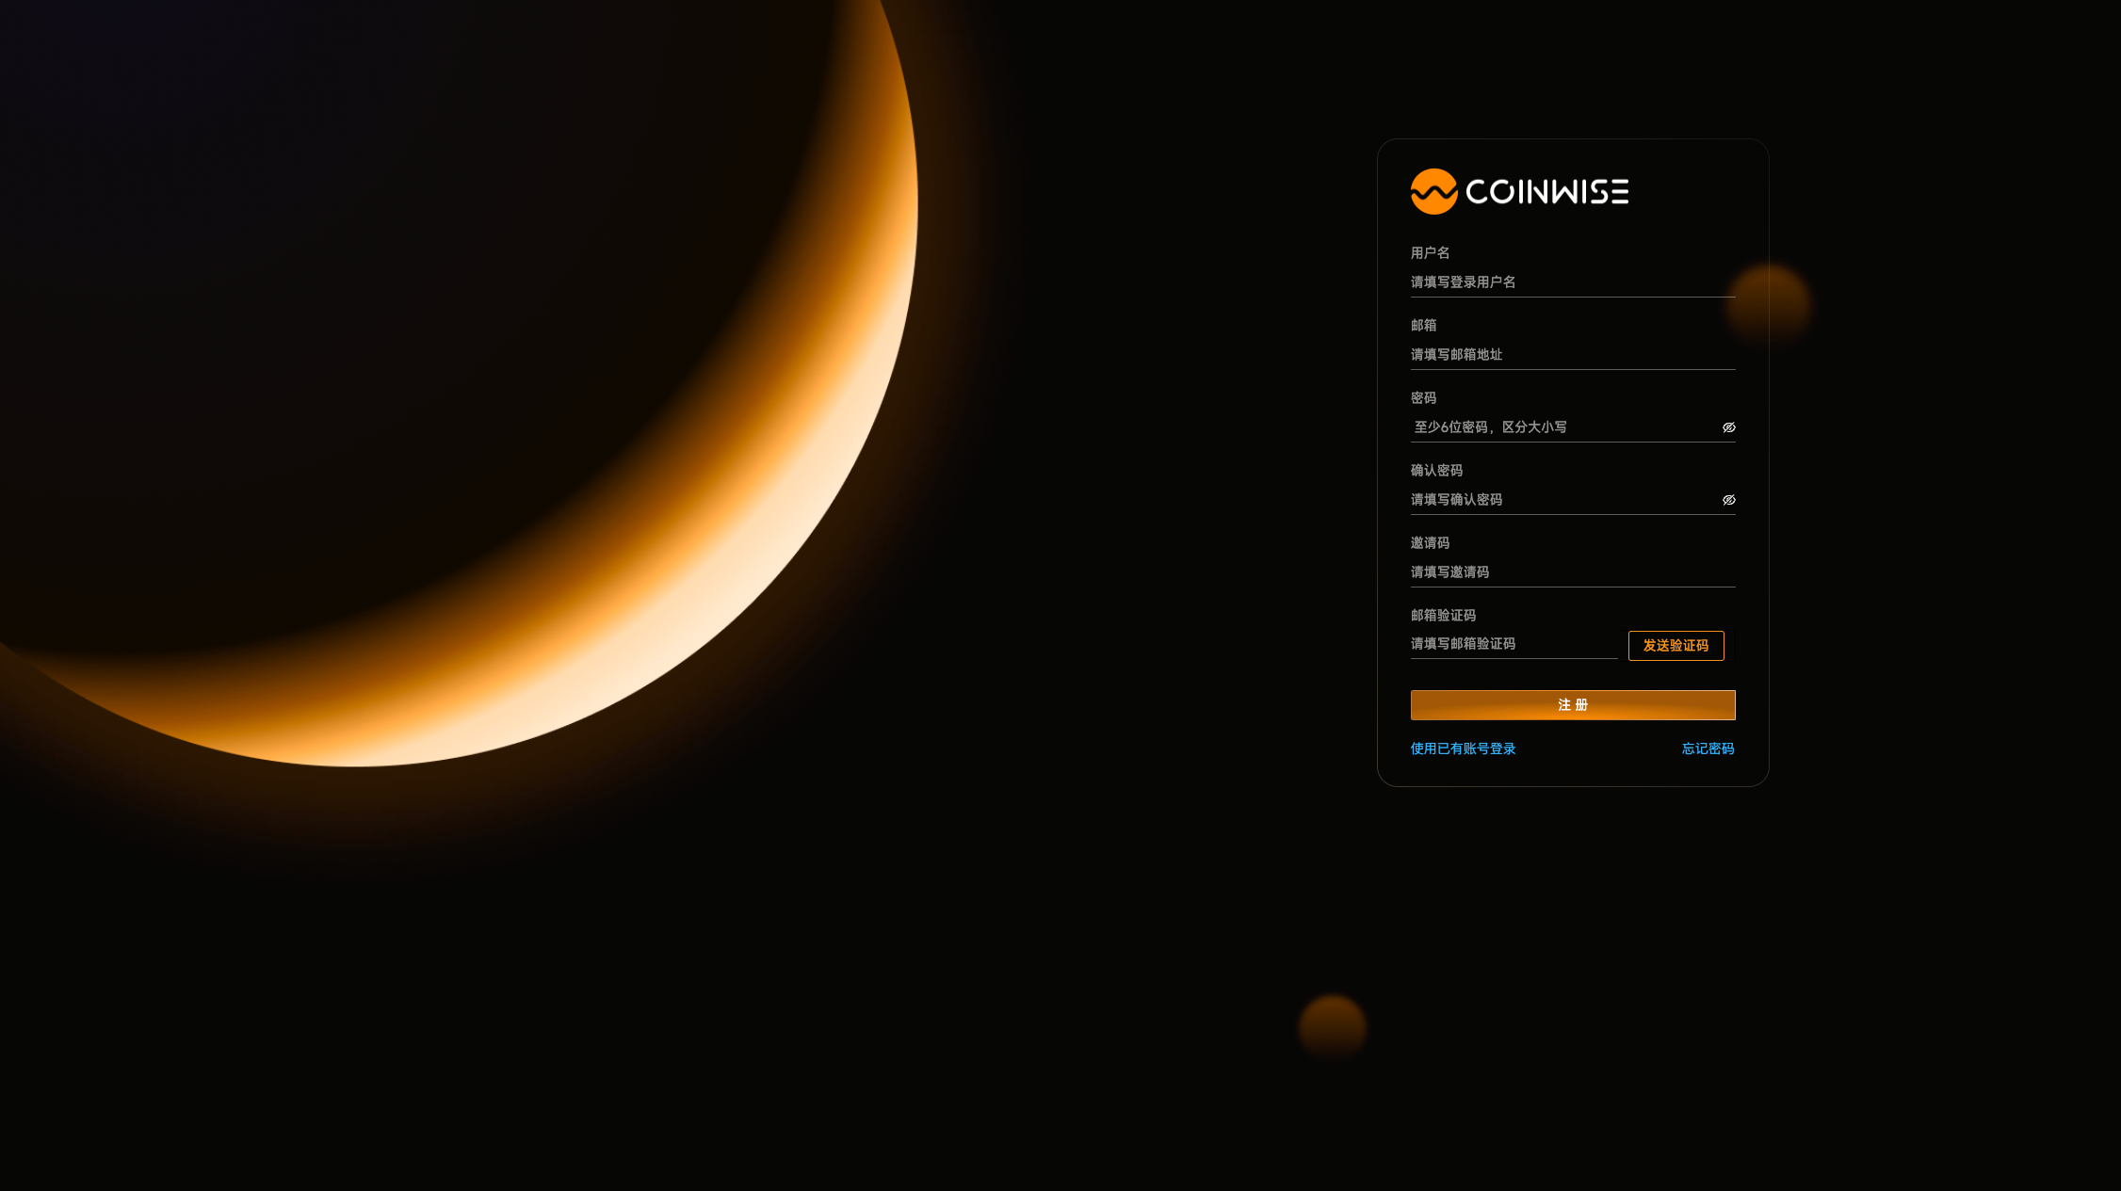
Task: Click the 用户名 field label
Action: [x=1430, y=252]
